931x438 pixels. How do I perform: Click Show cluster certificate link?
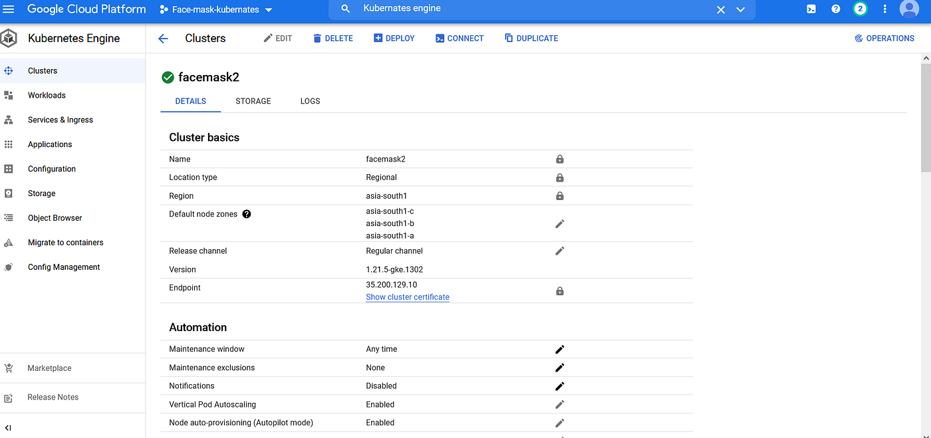click(408, 297)
